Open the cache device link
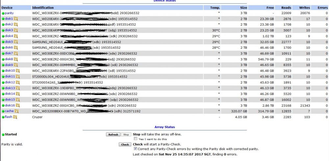Screen dimensions: 329x161 (9, 111)
